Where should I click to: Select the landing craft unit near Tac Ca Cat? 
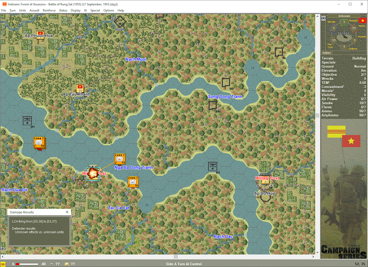tap(133, 182)
